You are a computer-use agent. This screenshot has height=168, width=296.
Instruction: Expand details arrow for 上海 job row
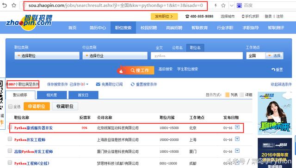237,139
